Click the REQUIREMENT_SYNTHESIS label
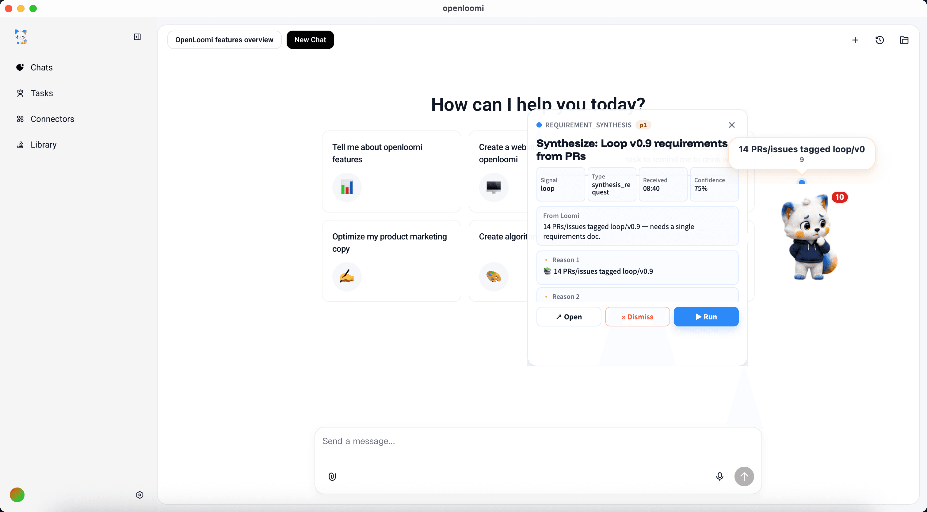The width and height of the screenshot is (927, 512). tap(588, 125)
